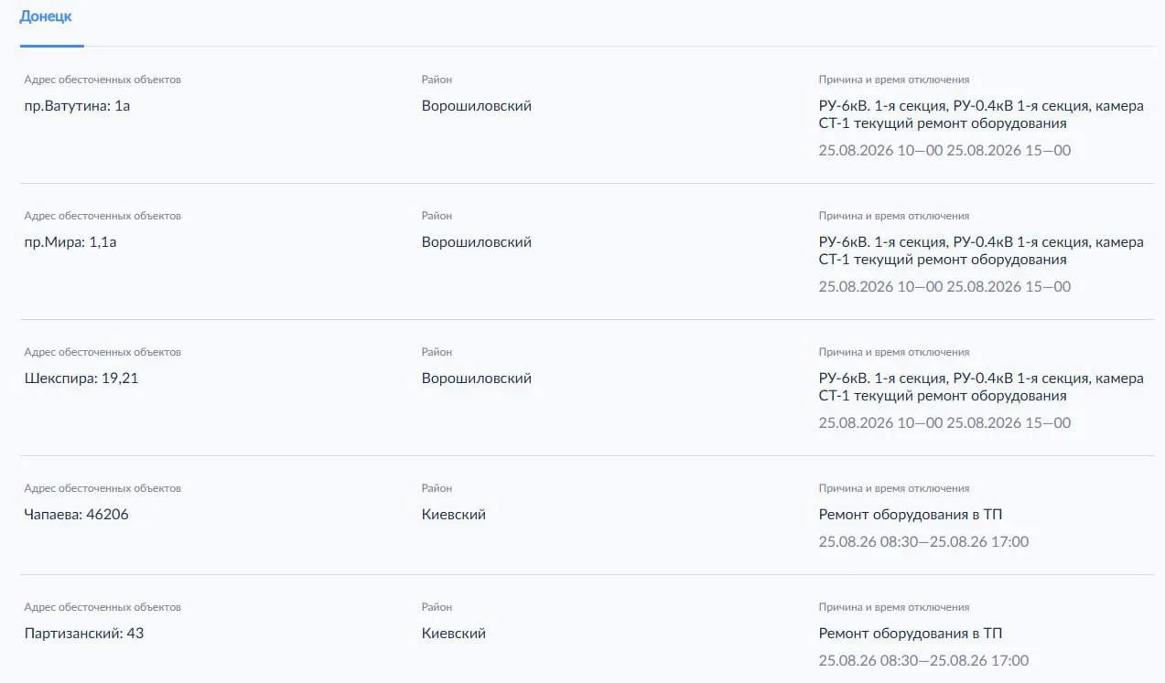
Task: Click Ремонт оборудования в ТП for Чапаева
Action: [911, 515]
